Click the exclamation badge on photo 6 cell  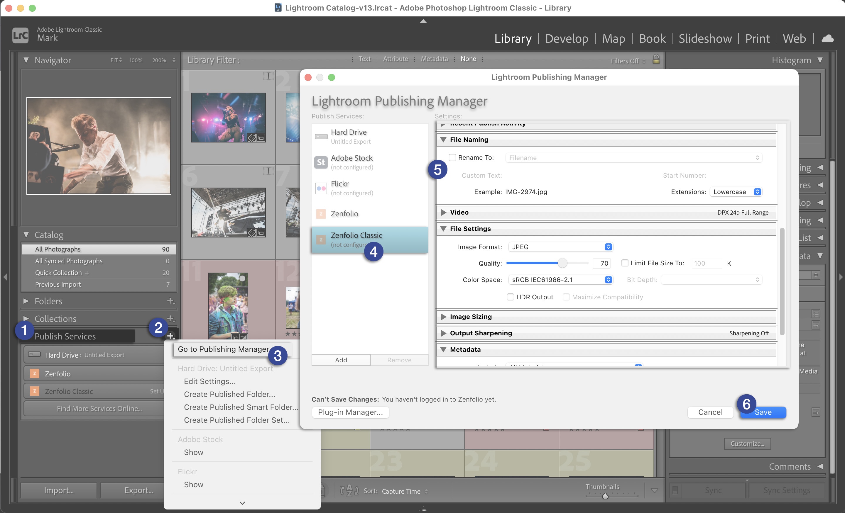268,171
